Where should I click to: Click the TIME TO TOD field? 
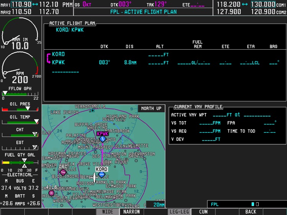click(x=270, y=131)
